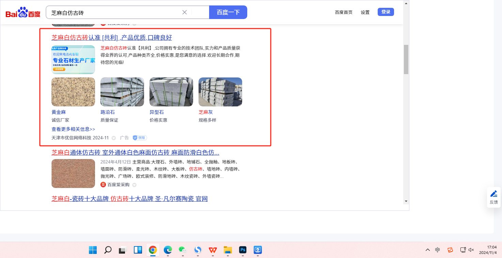This screenshot has height=258, width=502.
Task: Open Microsoft Edge from the taskbar
Action: tap(168, 250)
